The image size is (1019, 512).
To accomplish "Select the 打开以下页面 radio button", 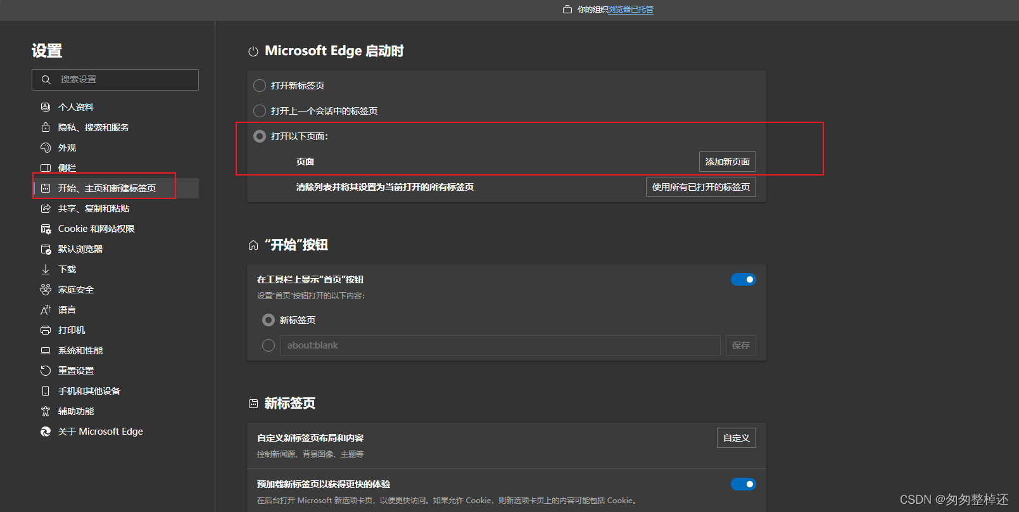I will coord(260,136).
